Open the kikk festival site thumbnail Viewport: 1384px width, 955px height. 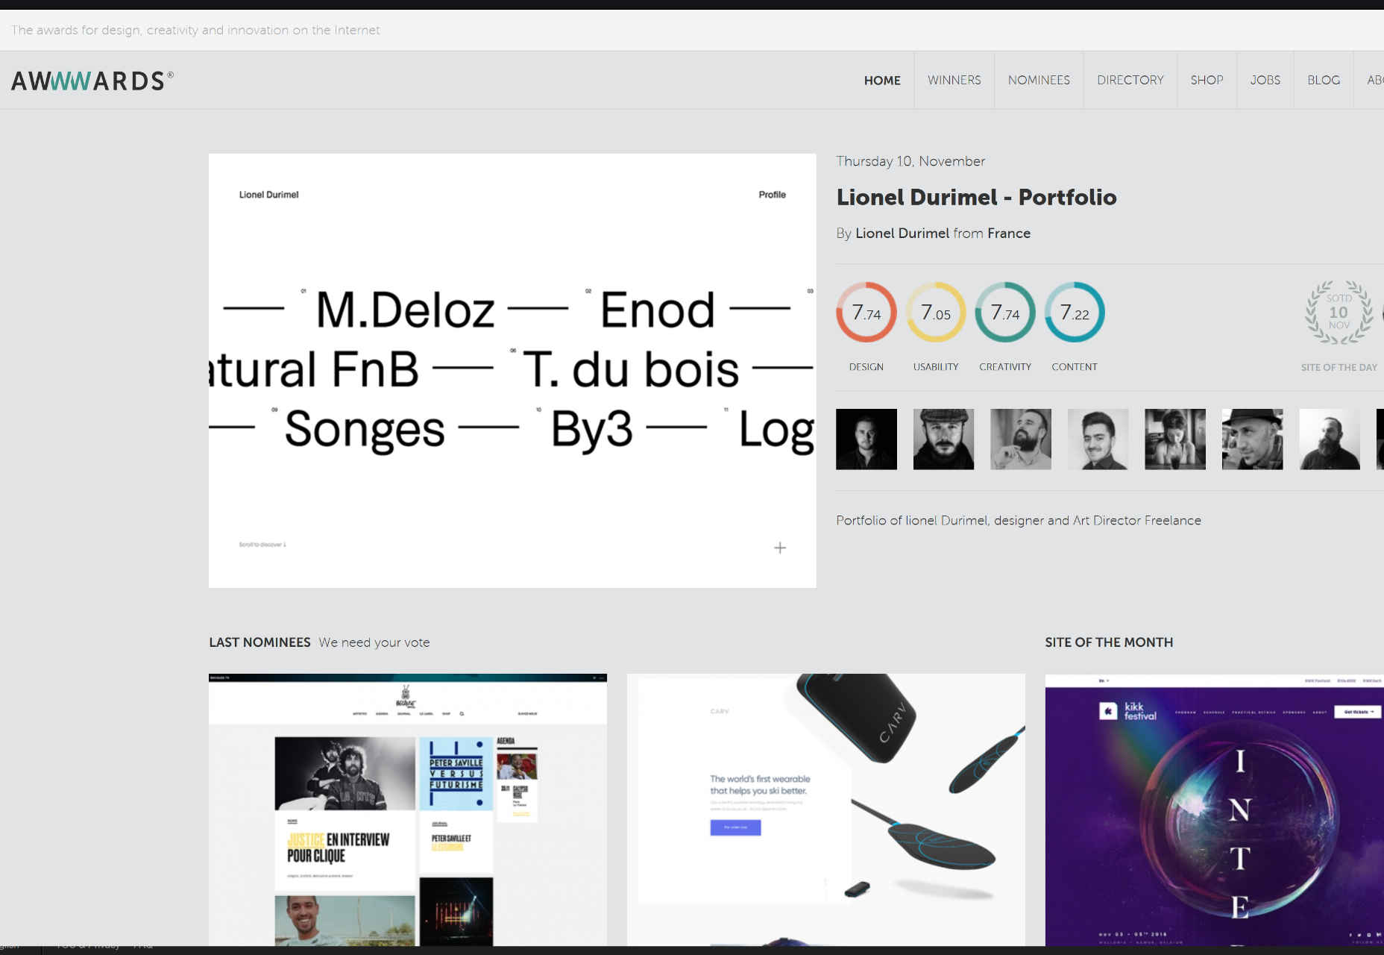pyautogui.click(x=1214, y=810)
